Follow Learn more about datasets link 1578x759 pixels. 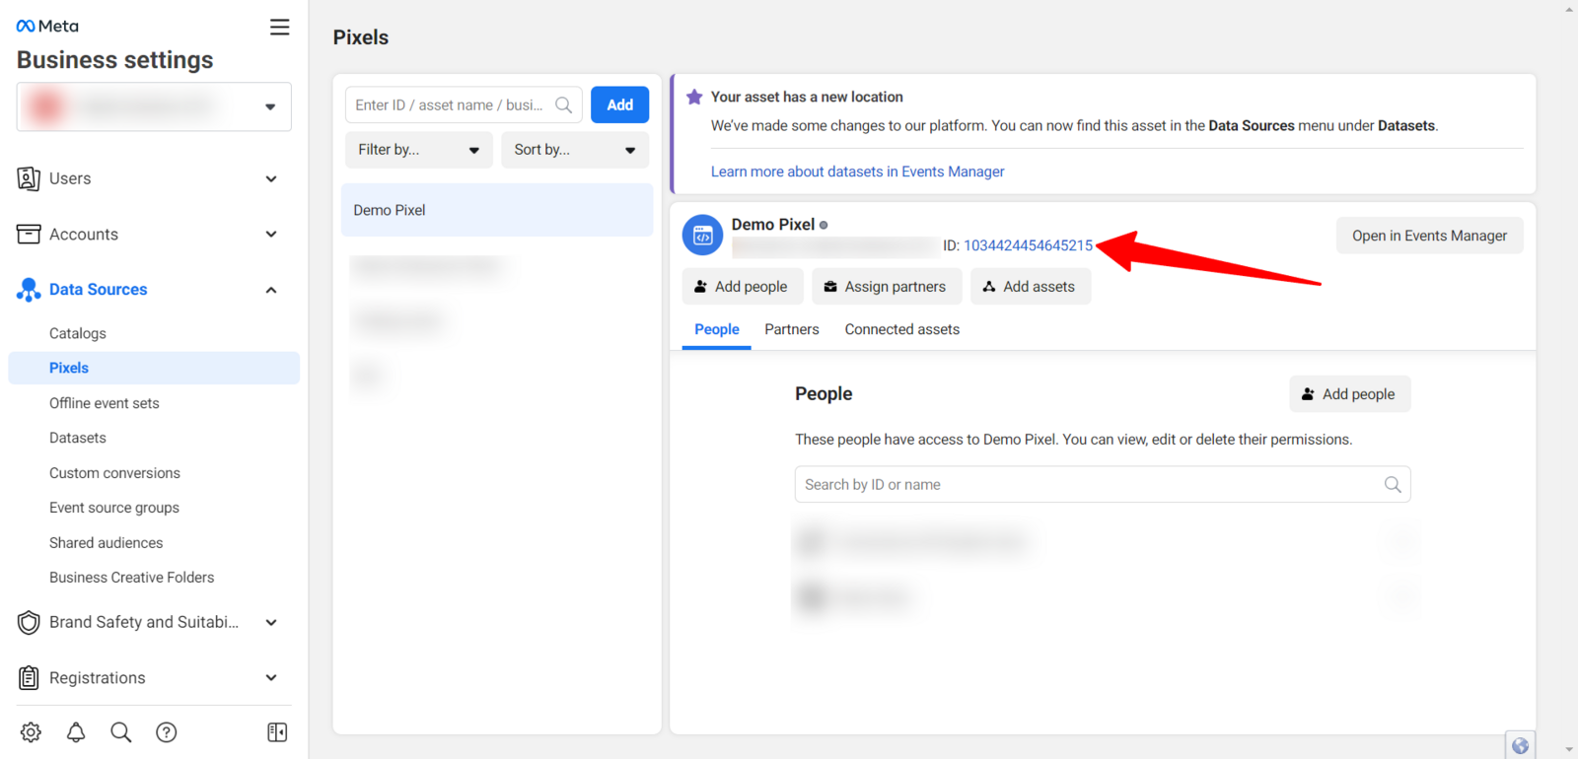tap(857, 172)
